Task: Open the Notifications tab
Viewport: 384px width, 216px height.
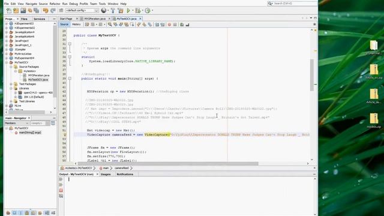Action: click(x=125, y=174)
